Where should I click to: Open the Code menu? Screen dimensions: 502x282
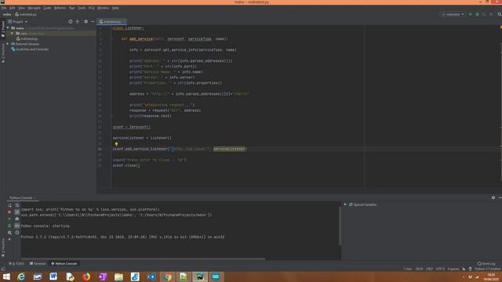(47, 8)
